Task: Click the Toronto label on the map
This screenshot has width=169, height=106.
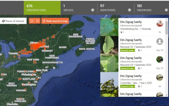Action: (x=13, y=53)
